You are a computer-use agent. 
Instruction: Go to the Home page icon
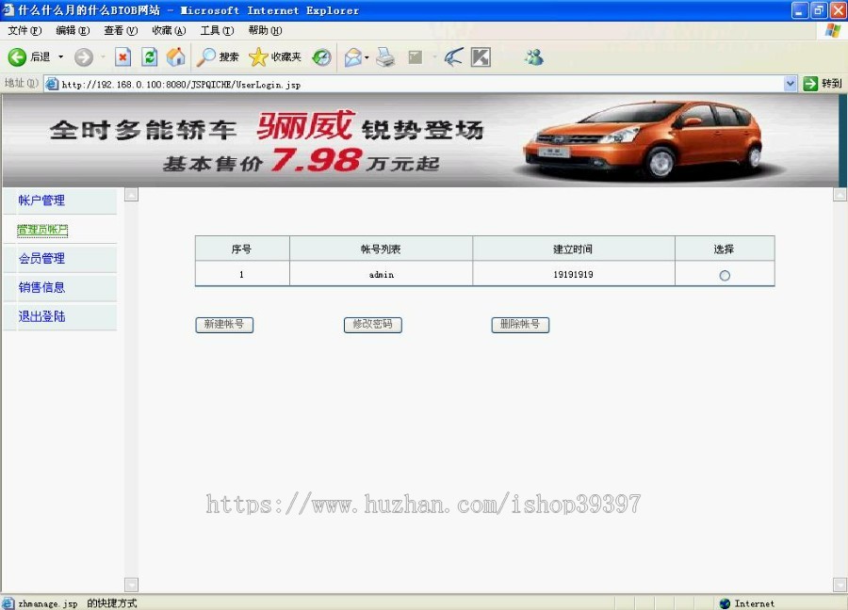(176, 56)
